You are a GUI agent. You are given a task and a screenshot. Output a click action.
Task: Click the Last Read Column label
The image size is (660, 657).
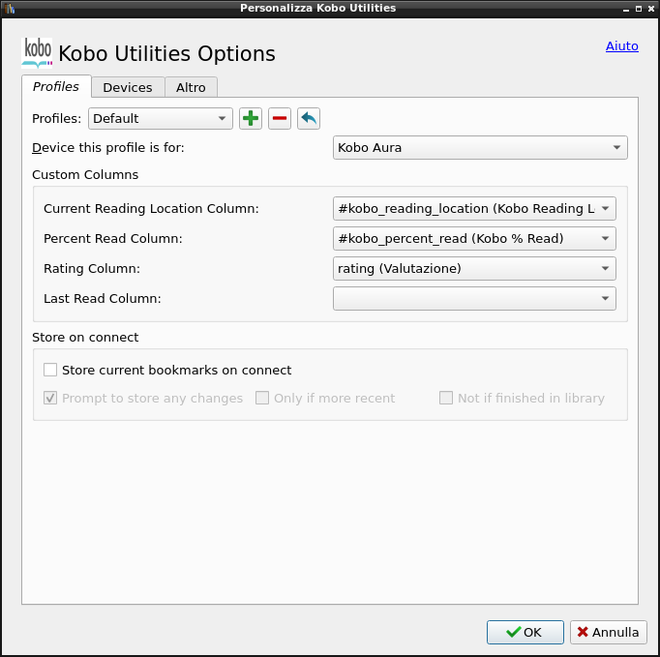pos(103,298)
